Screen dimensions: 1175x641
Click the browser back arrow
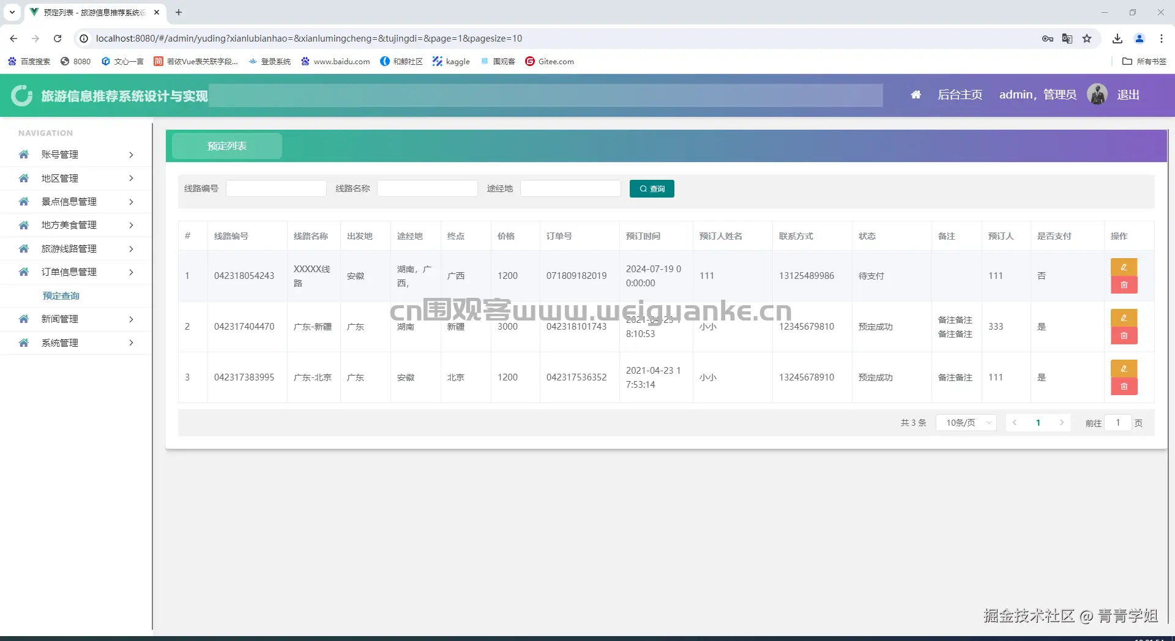pyautogui.click(x=13, y=39)
